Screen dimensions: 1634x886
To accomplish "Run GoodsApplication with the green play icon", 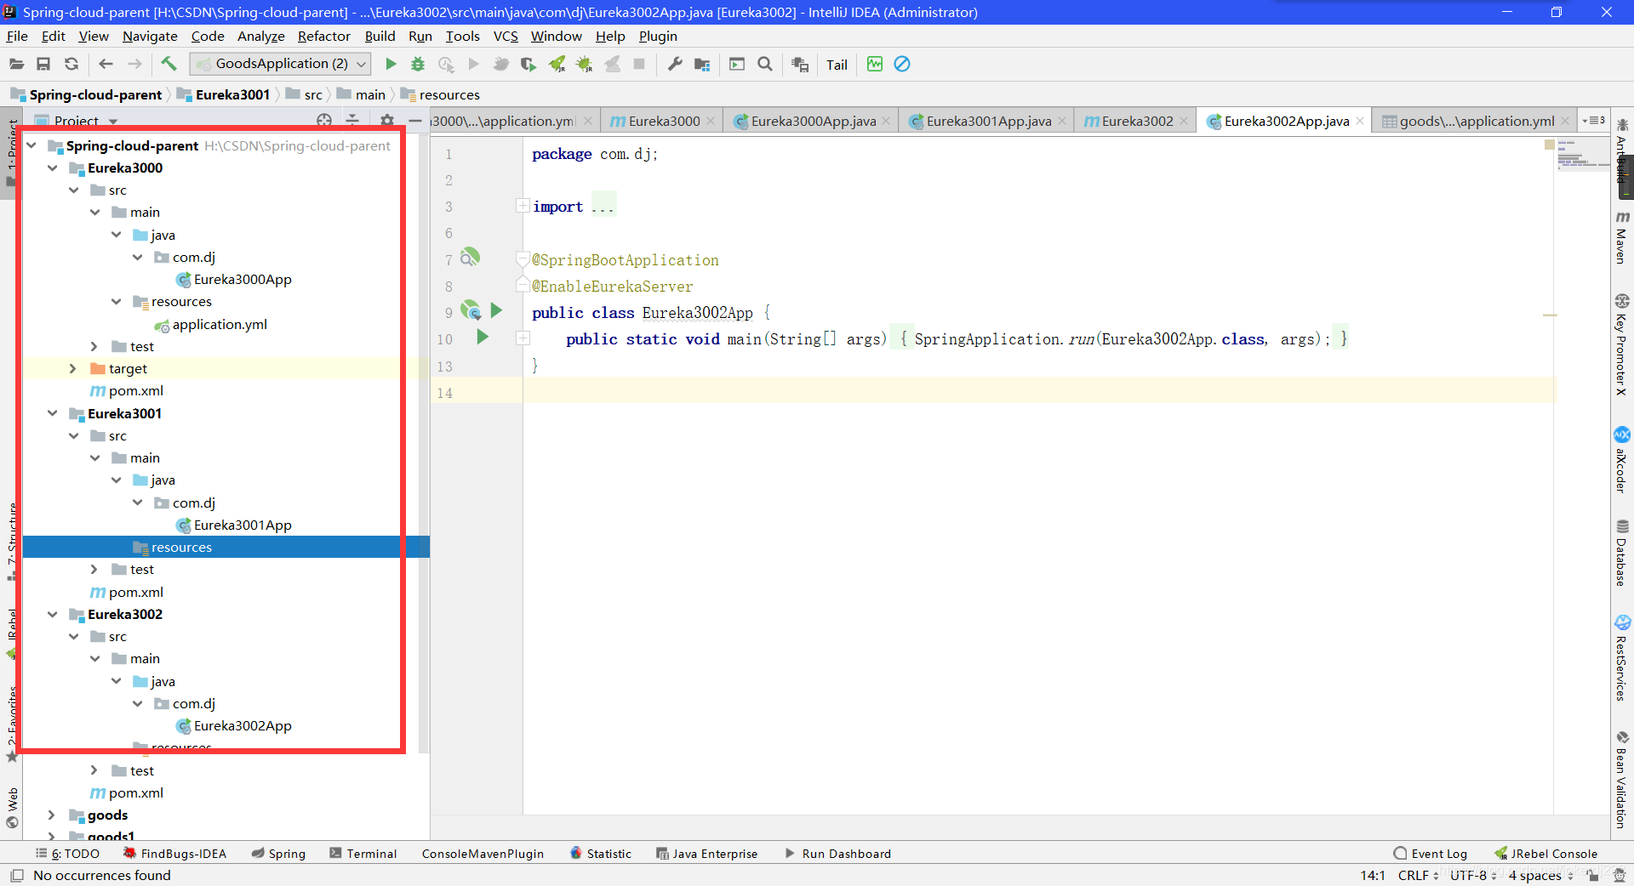I will (x=391, y=64).
